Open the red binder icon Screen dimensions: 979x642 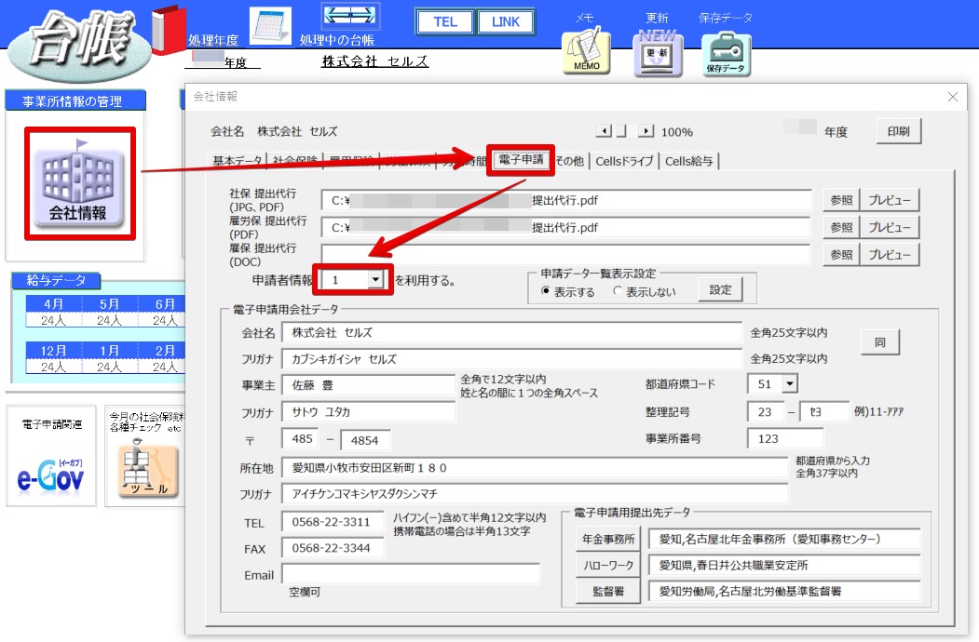pyautogui.click(x=169, y=29)
